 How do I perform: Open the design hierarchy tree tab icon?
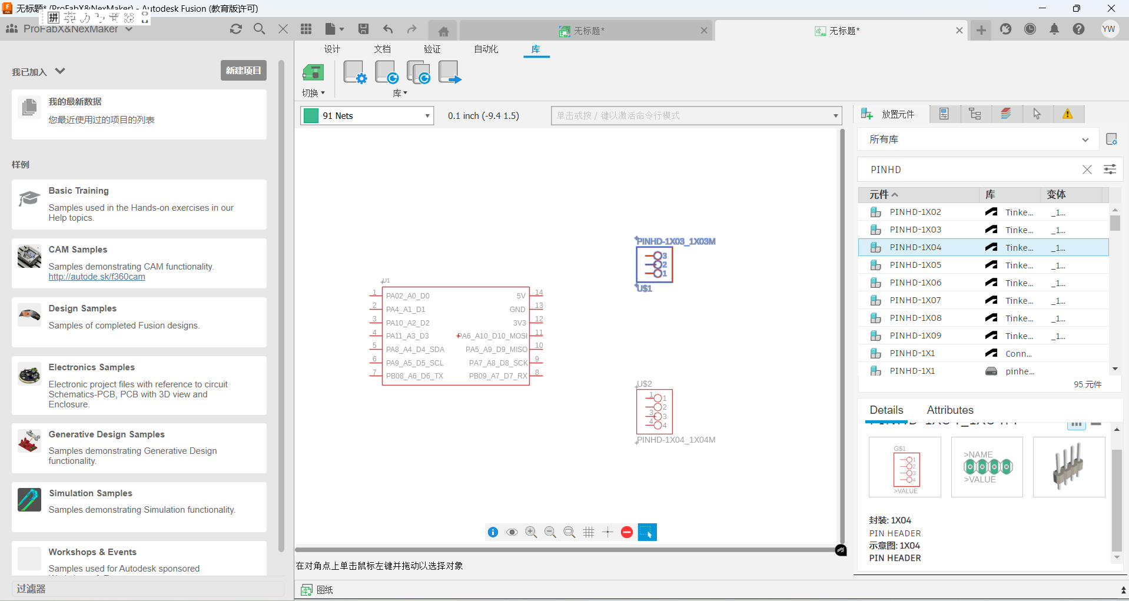tap(975, 114)
